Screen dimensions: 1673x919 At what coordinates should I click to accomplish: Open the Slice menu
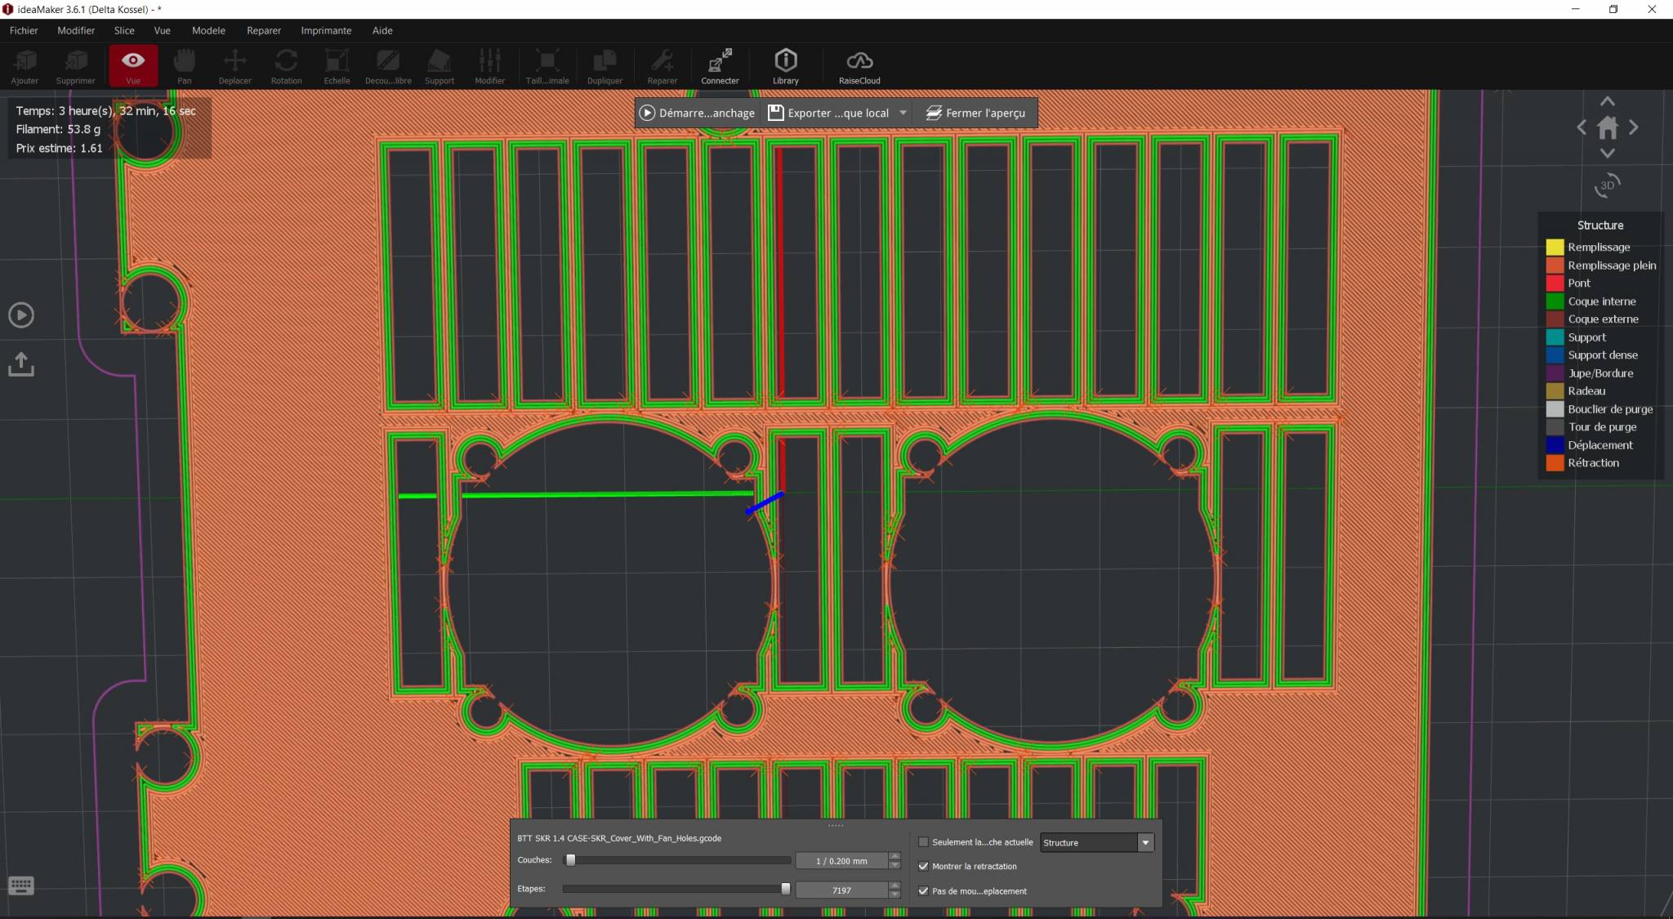(x=124, y=30)
